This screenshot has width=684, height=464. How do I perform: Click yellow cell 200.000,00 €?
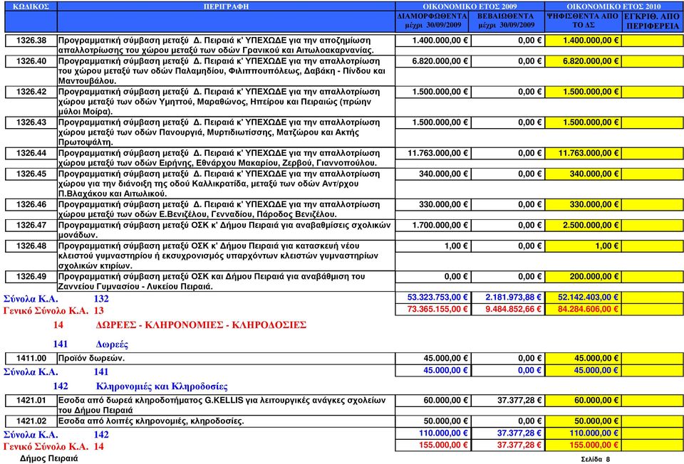584,277
